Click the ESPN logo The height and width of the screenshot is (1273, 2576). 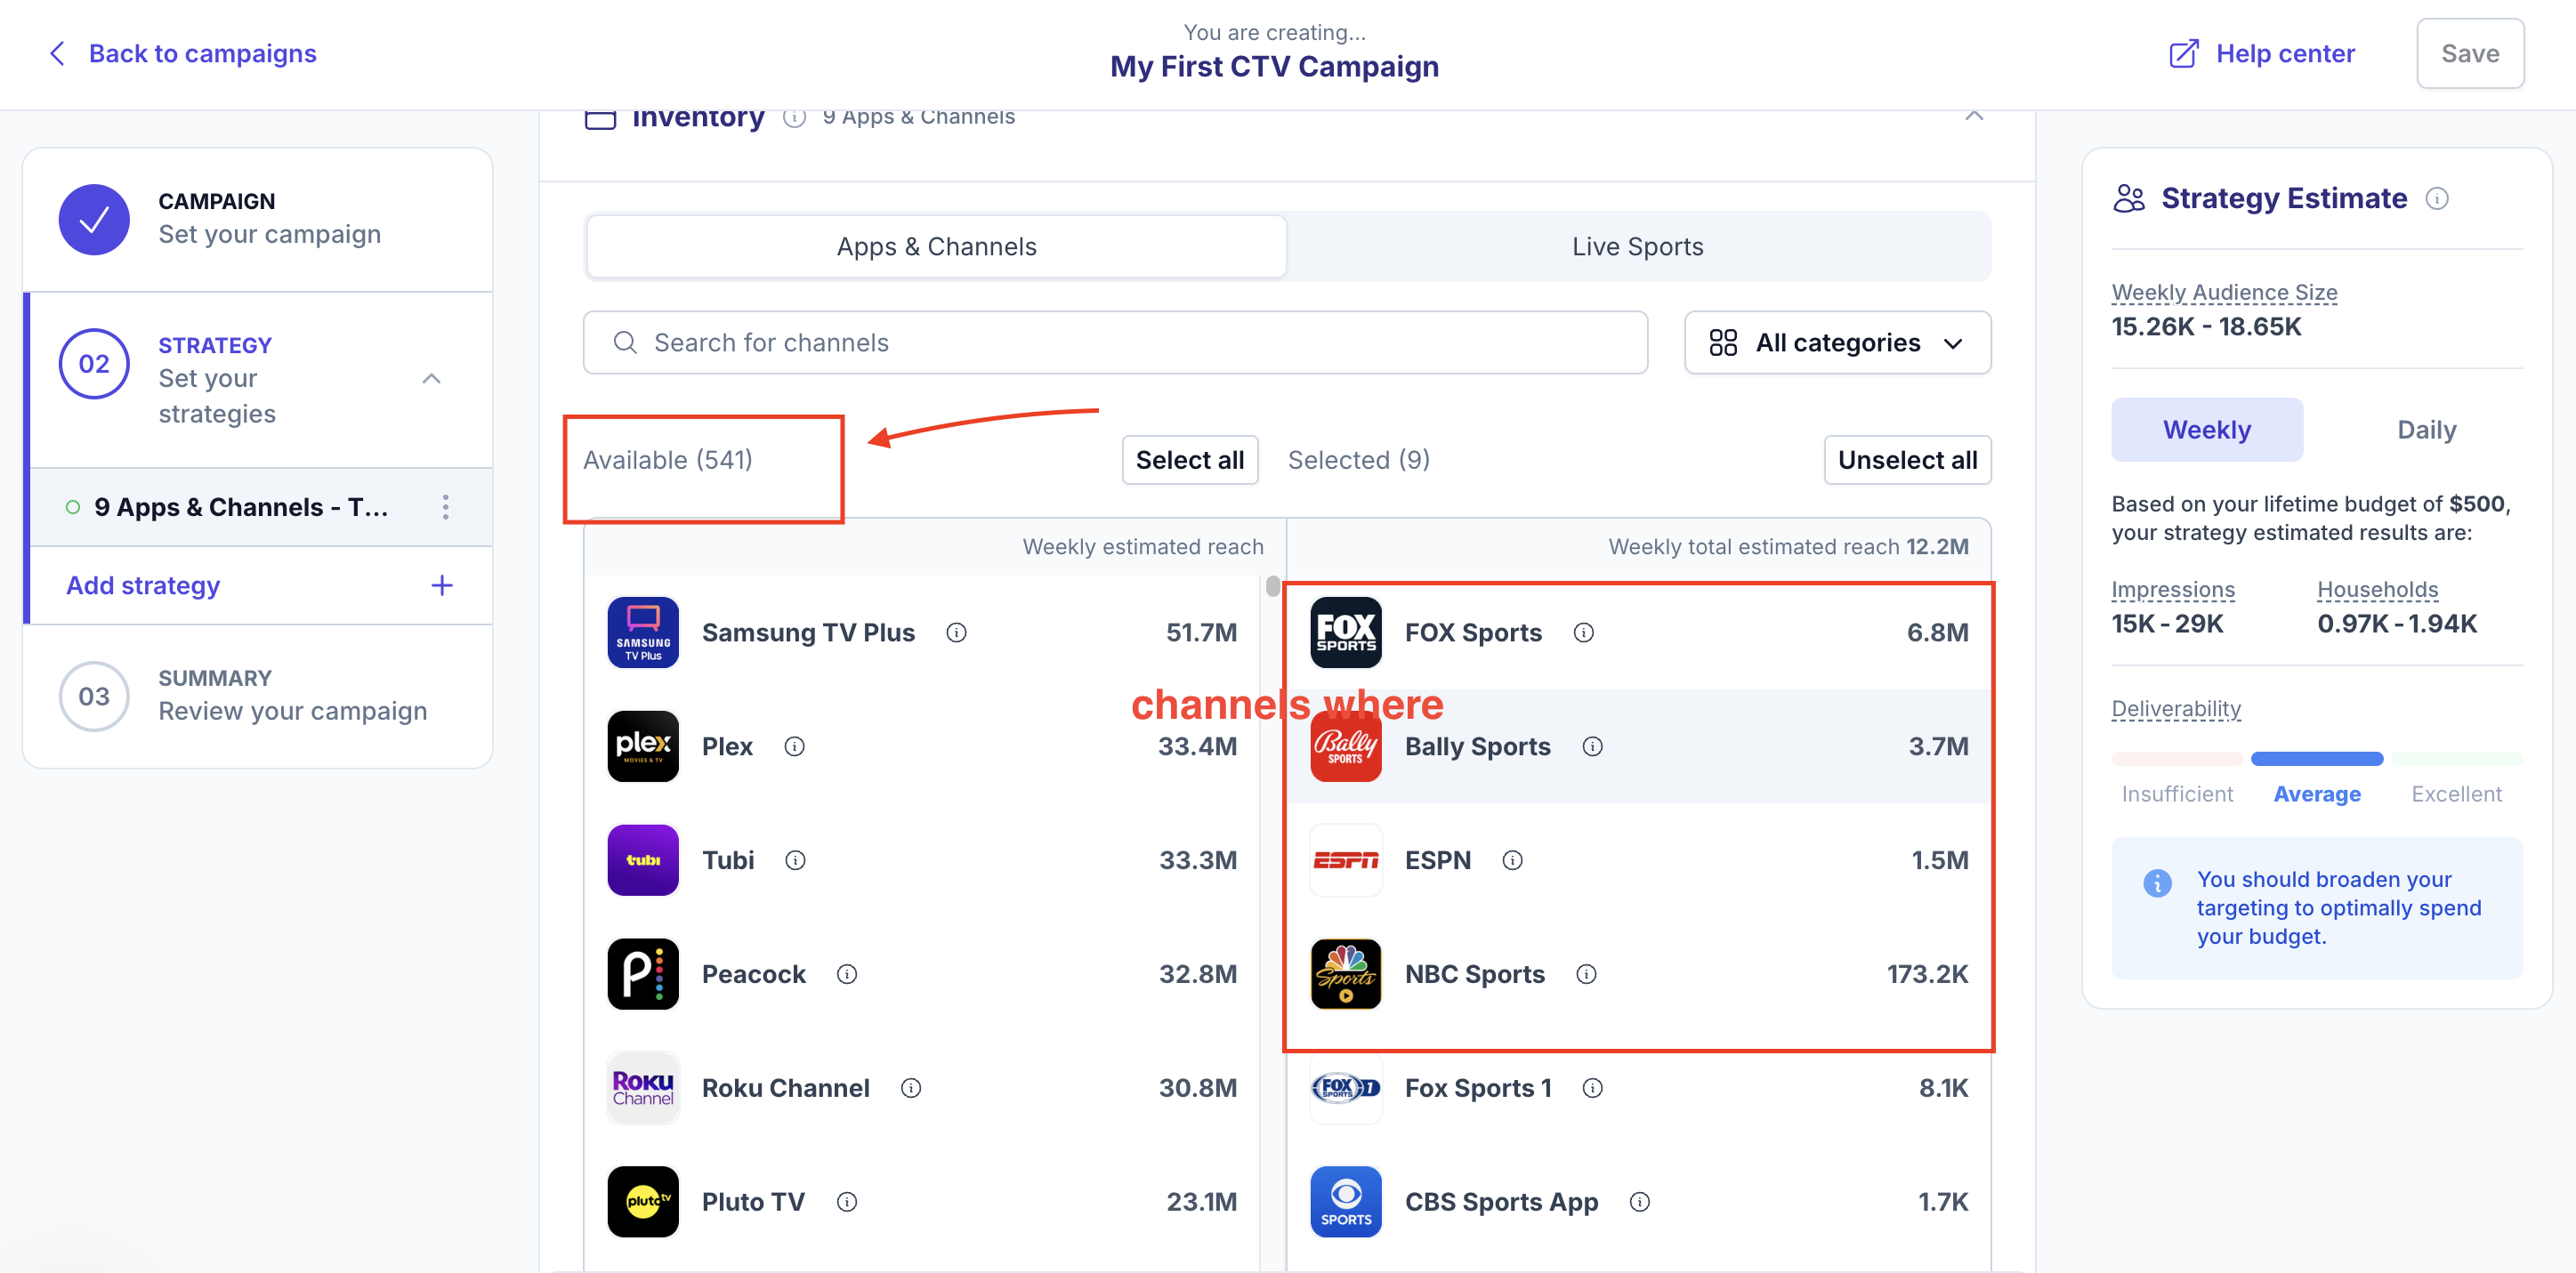[x=1346, y=860]
